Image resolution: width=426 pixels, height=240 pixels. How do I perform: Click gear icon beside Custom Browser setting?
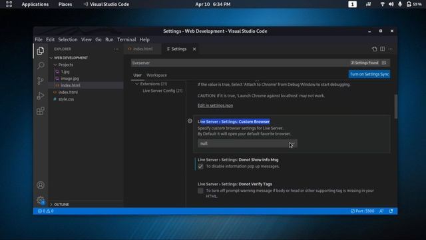coord(190,121)
